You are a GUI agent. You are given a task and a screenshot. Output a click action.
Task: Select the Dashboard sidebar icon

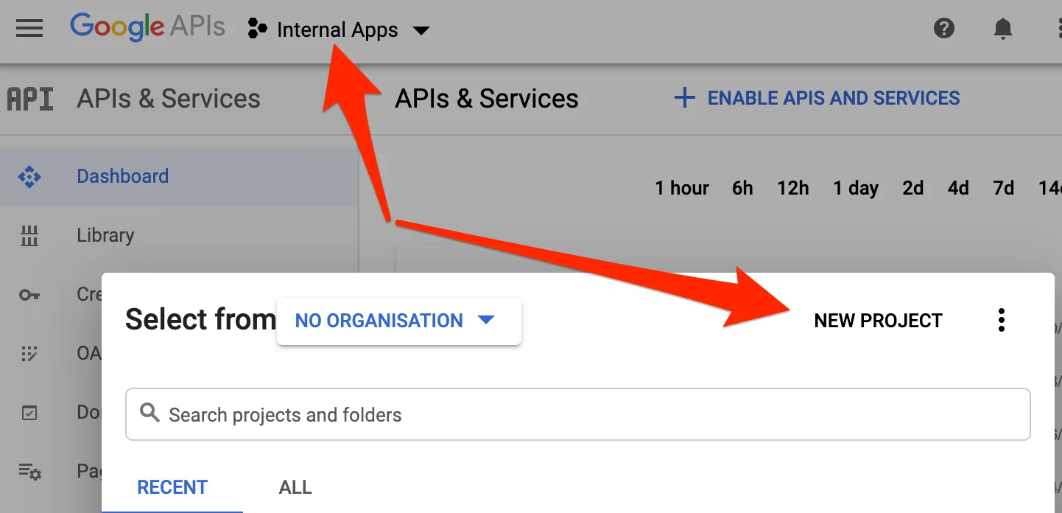(29, 176)
